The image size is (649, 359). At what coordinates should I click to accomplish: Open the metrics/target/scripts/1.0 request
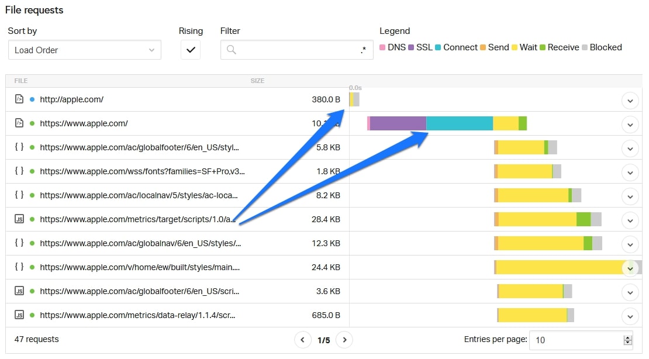click(137, 219)
